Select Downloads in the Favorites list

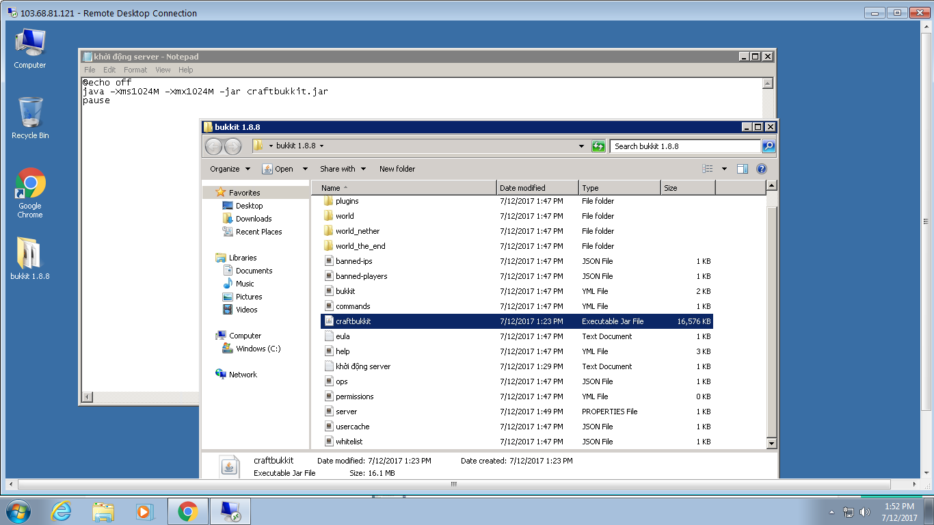[254, 219]
